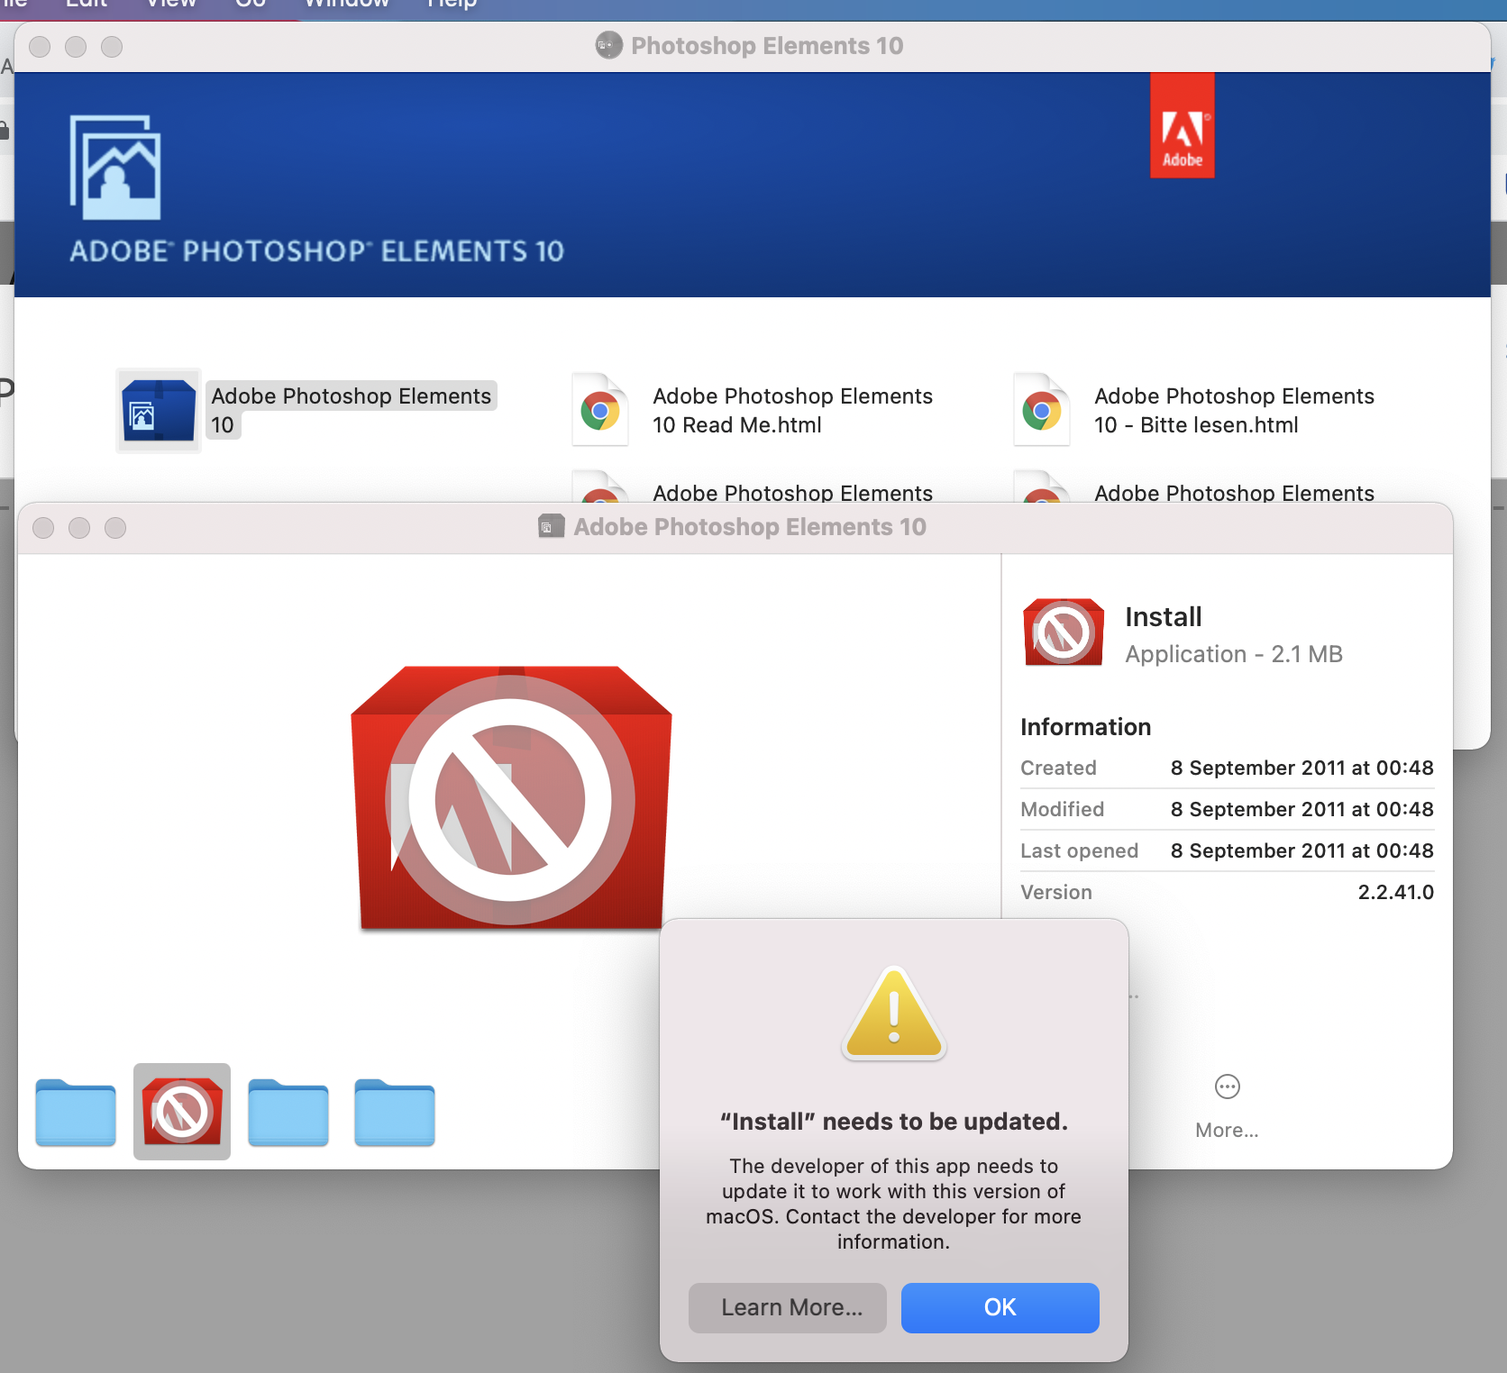This screenshot has height=1373, width=1507.
Task: Close the Photoshop Elements 10 disk window
Action: [40, 46]
